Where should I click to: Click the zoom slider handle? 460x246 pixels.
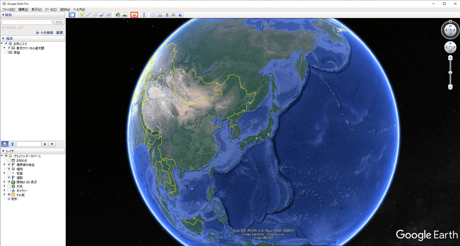pyautogui.click(x=450, y=73)
